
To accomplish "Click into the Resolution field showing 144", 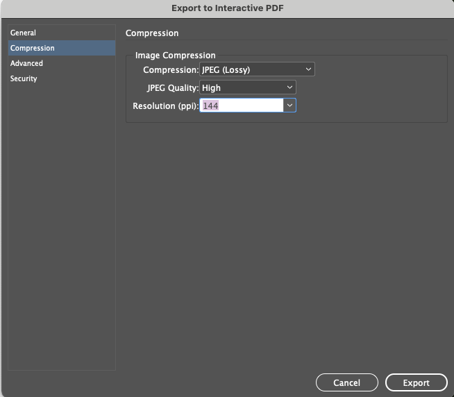I will (241, 105).
